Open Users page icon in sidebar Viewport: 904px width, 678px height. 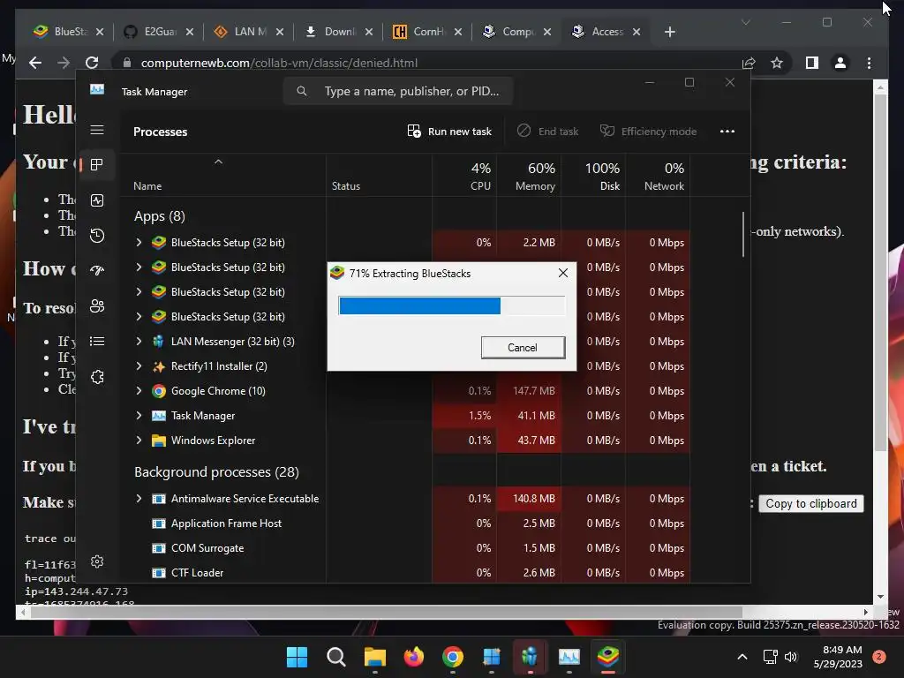(97, 306)
